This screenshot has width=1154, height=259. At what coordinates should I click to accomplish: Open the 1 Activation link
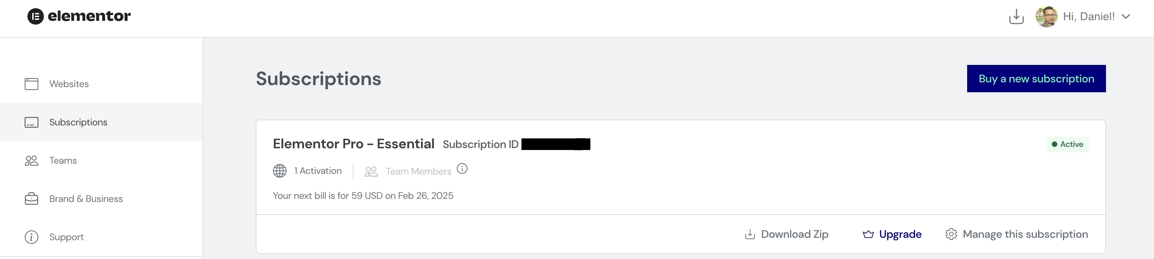coord(318,171)
